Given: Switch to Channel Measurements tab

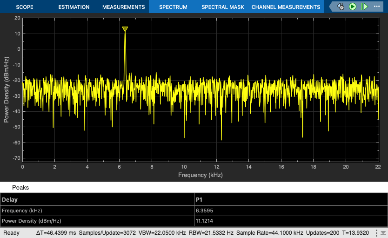Looking at the screenshot, I should (286, 7).
